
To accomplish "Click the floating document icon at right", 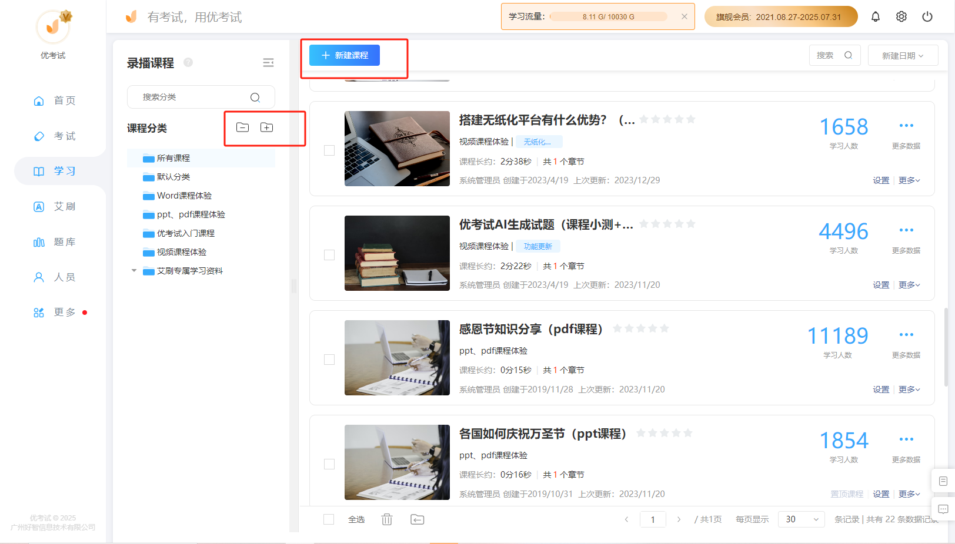I will pyautogui.click(x=943, y=481).
